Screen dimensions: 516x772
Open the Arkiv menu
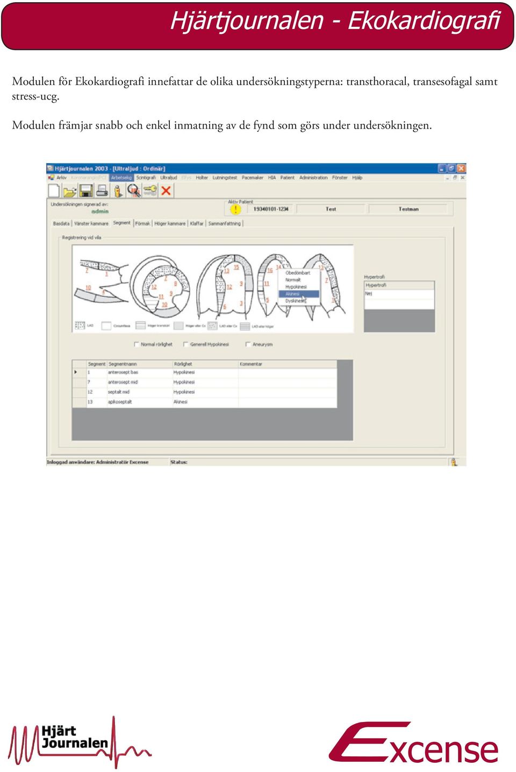tap(62, 178)
